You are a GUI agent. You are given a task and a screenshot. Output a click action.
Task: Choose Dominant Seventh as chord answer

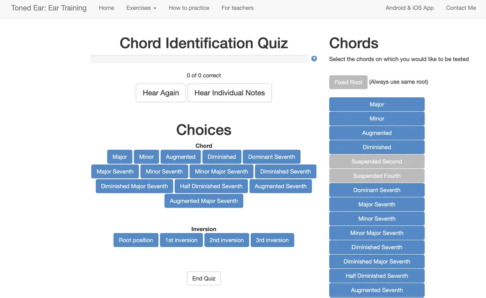pyautogui.click(x=271, y=157)
